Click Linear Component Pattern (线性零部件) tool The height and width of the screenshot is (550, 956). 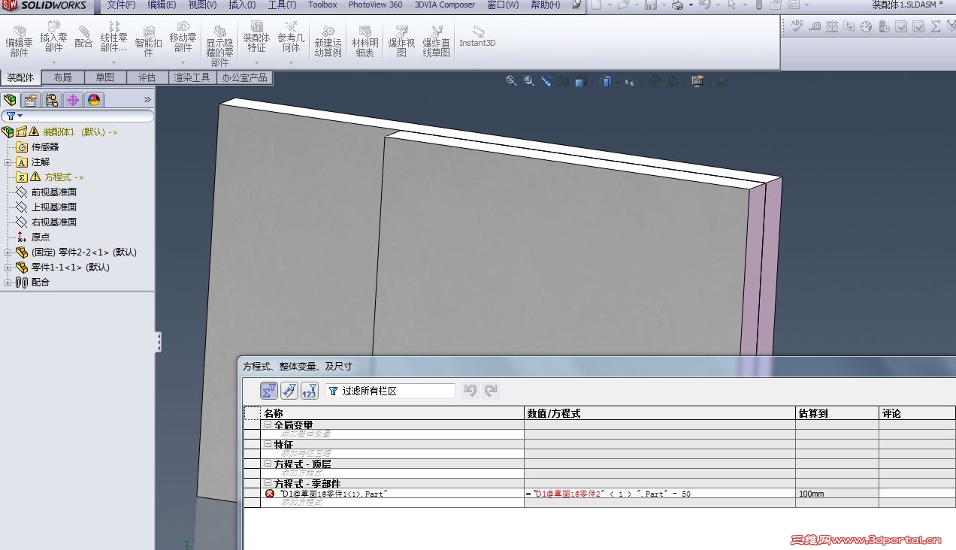click(x=114, y=37)
